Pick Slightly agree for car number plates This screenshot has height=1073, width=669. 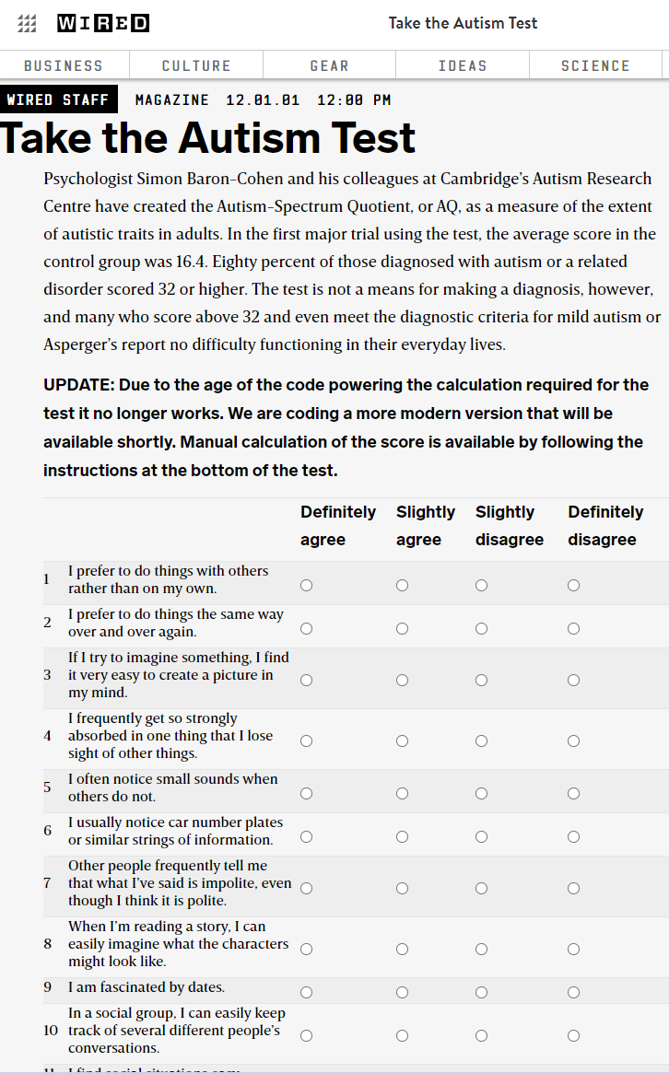(x=403, y=837)
